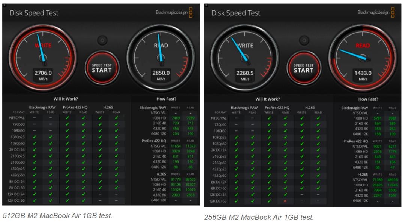Click the READ gauge showing 2850.0 MB/s
Viewport: 405px width, 222px height.
point(160,57)
